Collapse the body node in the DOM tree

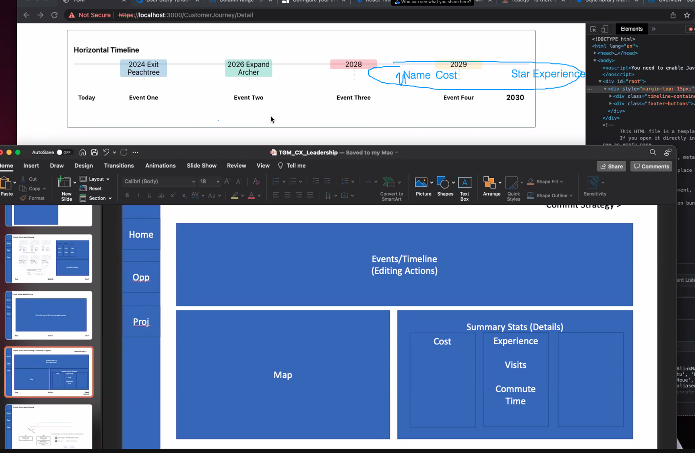coord(595,60)
